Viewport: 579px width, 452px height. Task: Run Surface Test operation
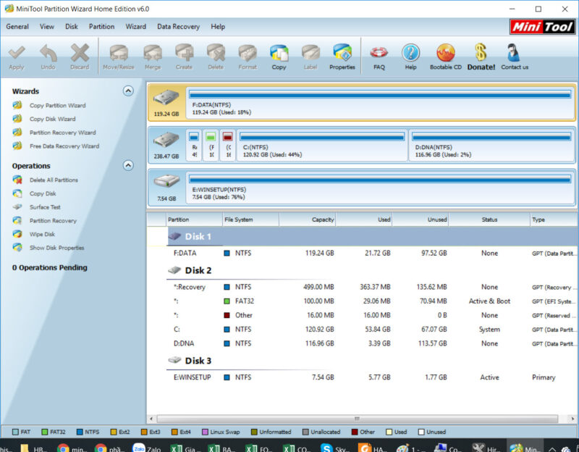45,207
